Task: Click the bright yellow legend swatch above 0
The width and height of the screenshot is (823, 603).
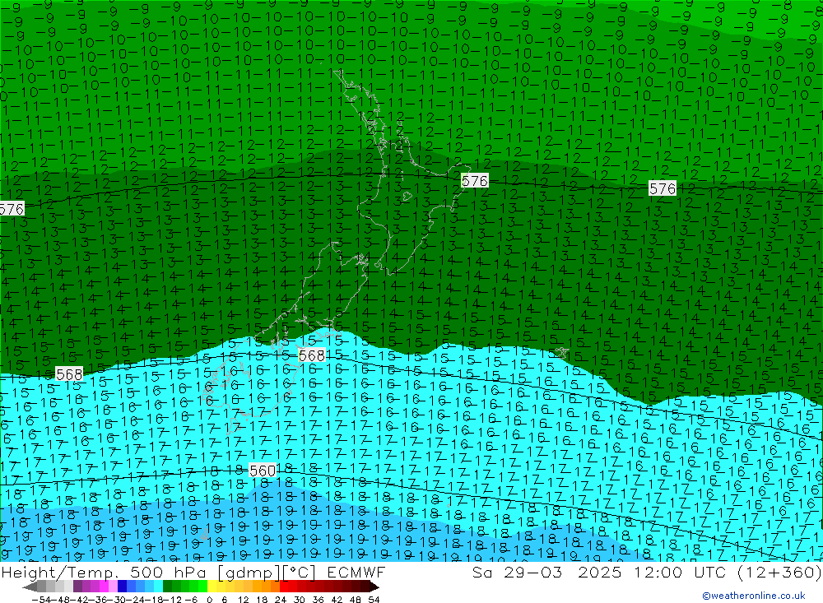Action: pos(212,587)
